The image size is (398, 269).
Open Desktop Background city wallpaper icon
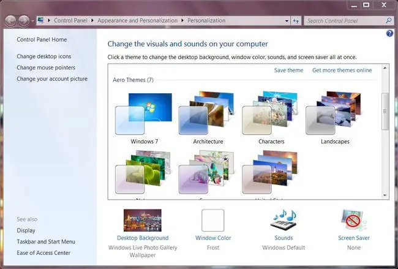pyautogui.click(x=143, y=220)
